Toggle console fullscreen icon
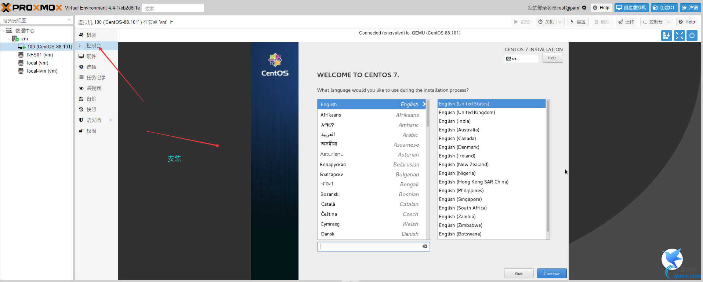Image resolution: width=703 pixels, height=282 pixels. 680,36
